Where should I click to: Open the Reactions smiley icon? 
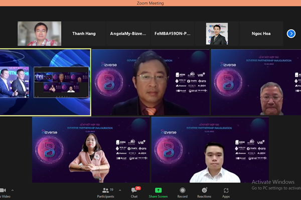[x=204, y=190]
